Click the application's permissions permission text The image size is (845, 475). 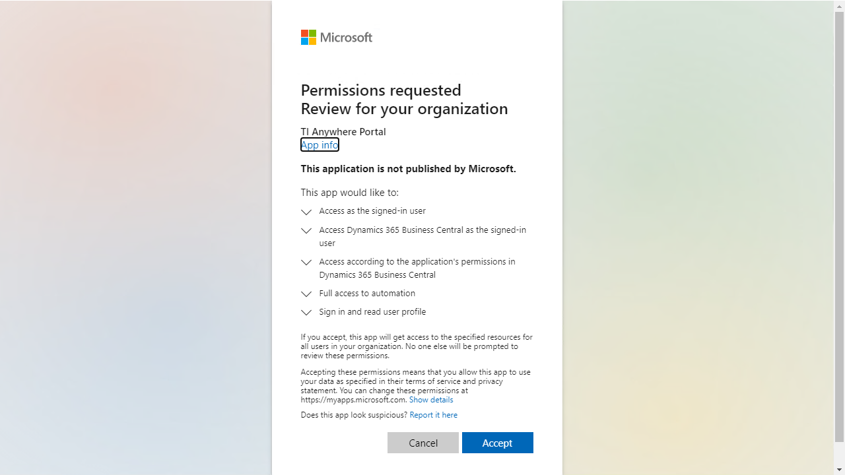417,262
